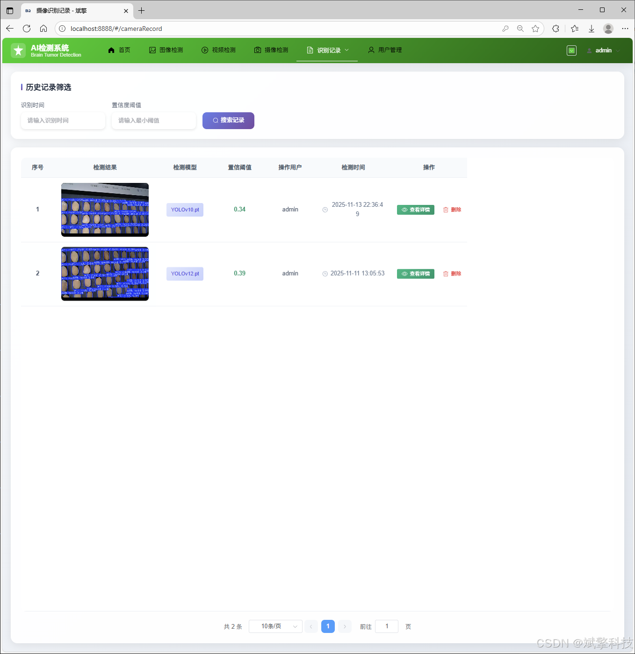Go back in browser
The width and height of the screenshot is (635, 654).
coord(10,29)
